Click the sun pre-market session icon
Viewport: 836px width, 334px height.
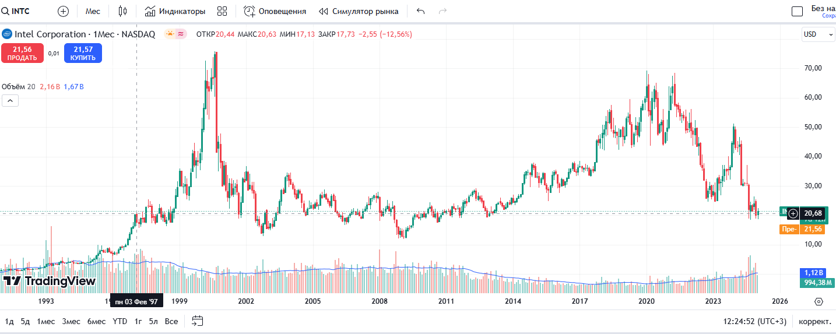170,34
